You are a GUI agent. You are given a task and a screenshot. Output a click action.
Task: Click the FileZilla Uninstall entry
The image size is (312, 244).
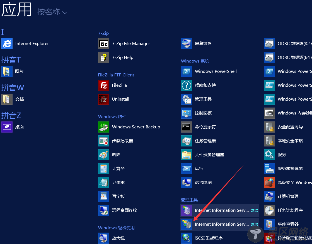(x=114, y=99)
